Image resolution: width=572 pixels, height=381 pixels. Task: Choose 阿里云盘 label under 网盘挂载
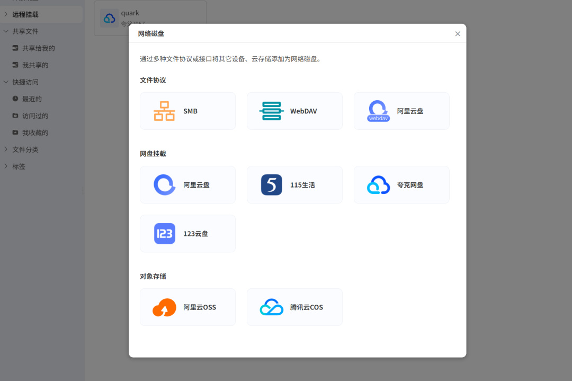pos(196,184)
